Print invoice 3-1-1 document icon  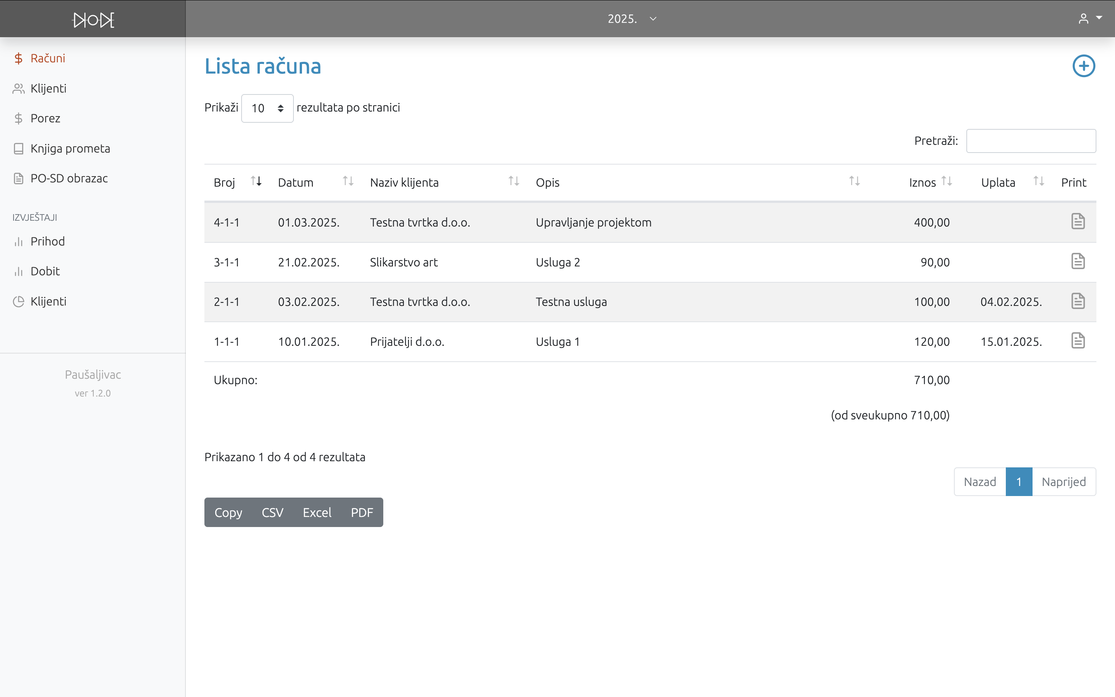click(x=1078, y=261)
